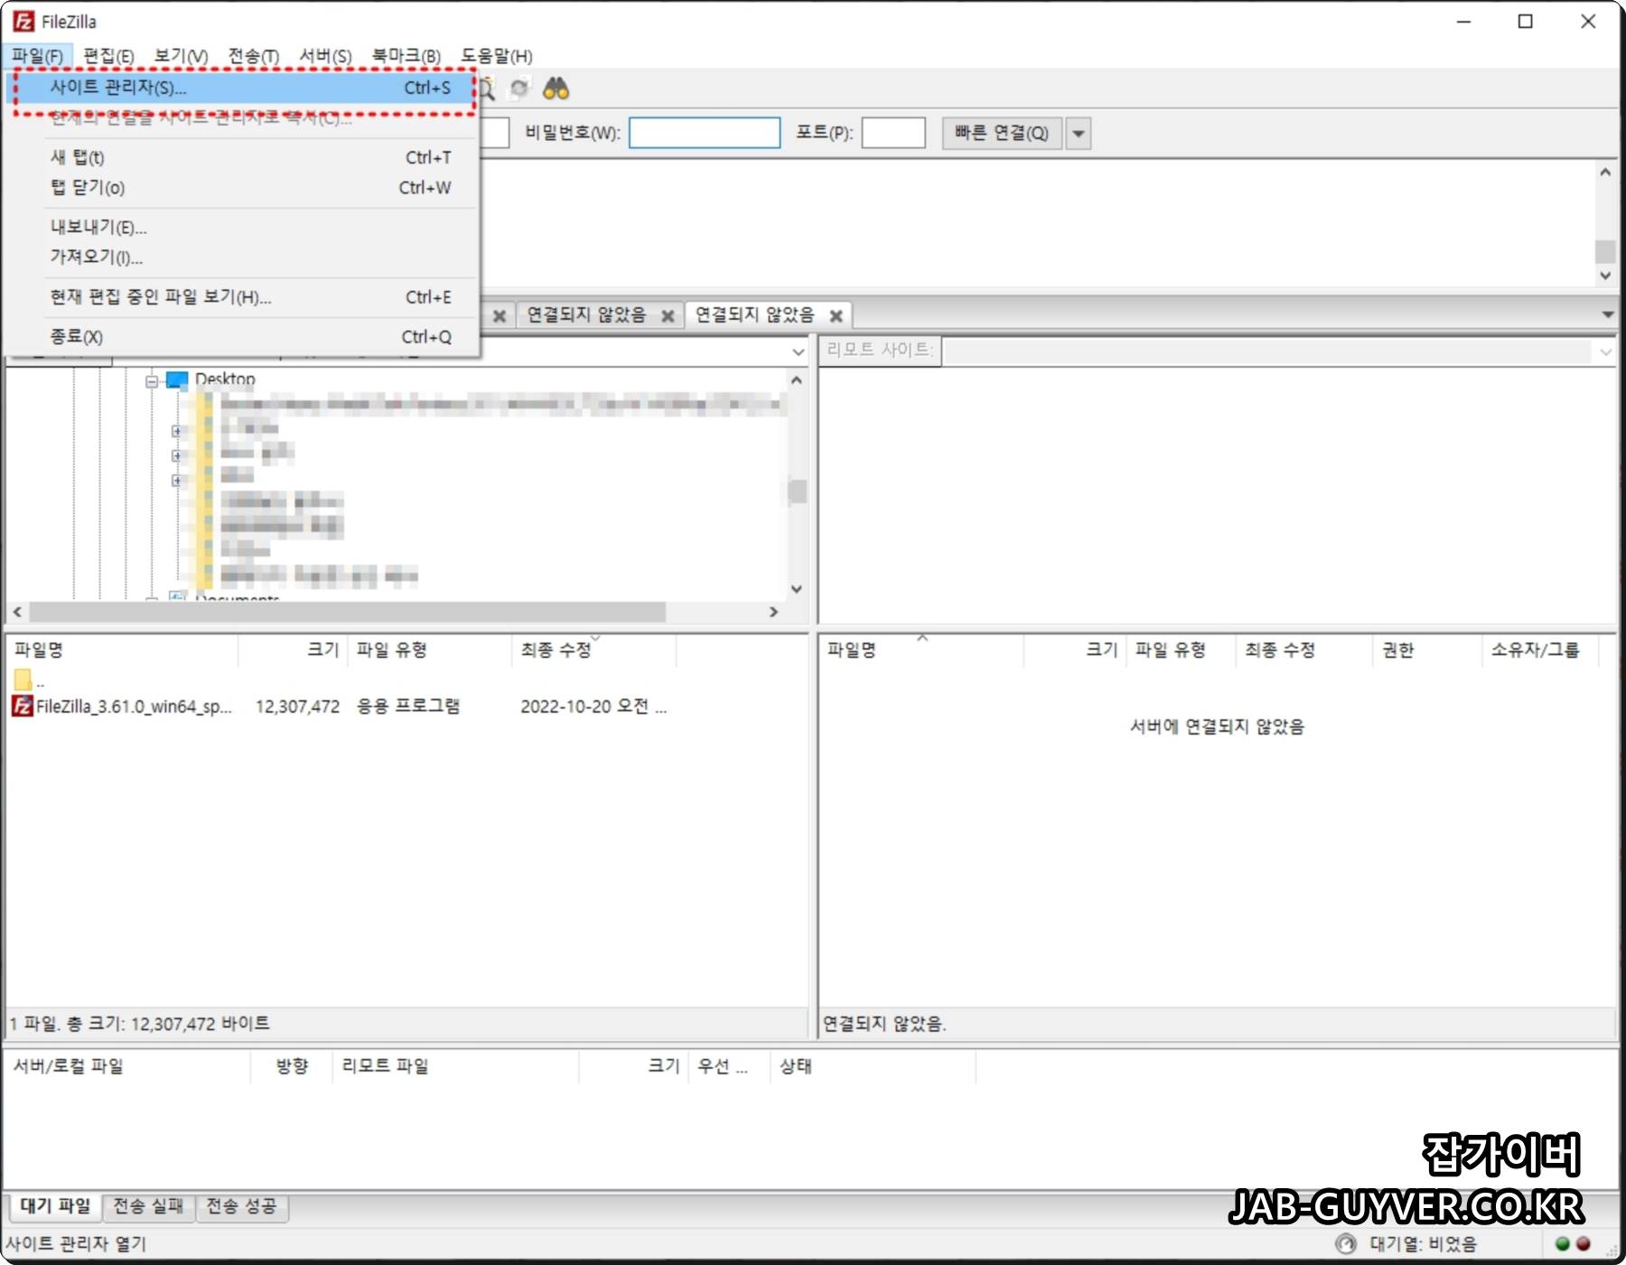
Task: Click the greyed reconnect toolbar icon
Action: (519, 89)
